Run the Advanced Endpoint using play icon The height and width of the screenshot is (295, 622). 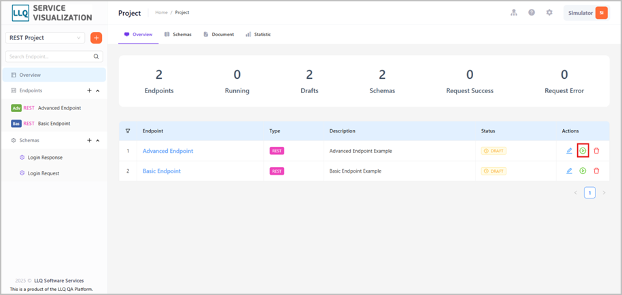click(x=583, y=151)
